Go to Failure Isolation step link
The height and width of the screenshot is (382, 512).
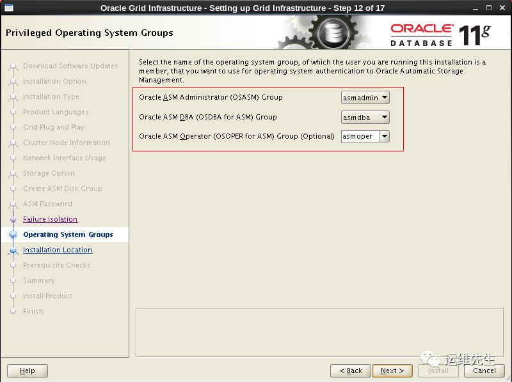point(51,219)
